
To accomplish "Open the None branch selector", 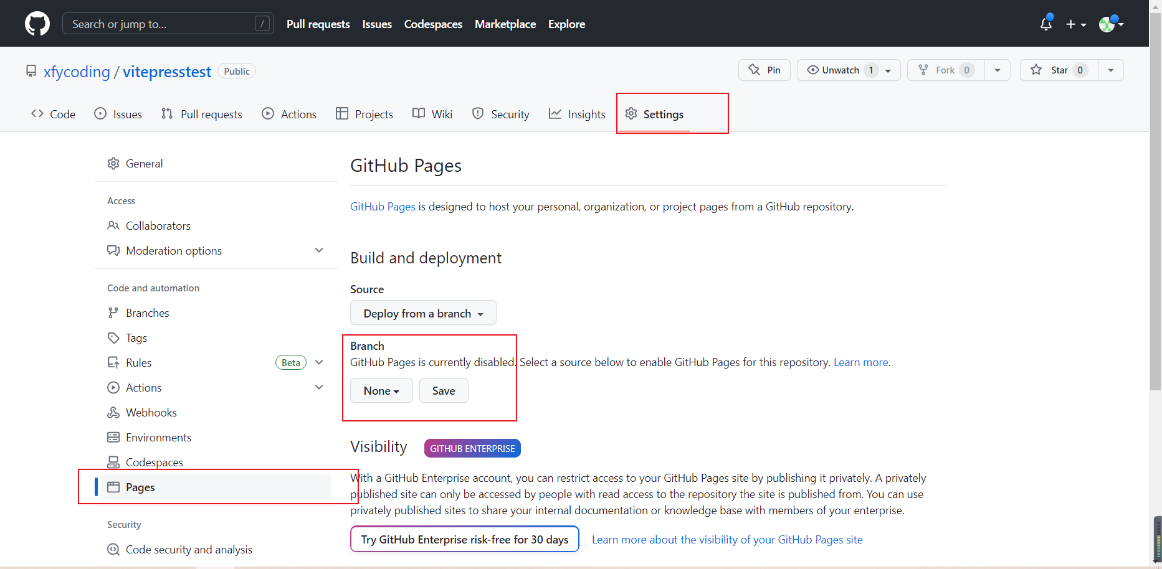I will (381, 390).
